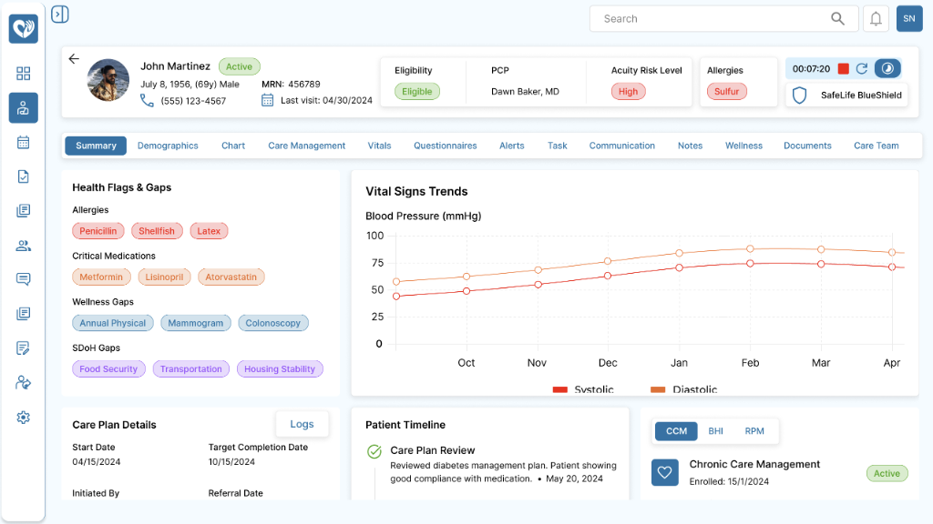
Task: Click the Colonoscopy wellness gap tag
Action: point(273,323)
